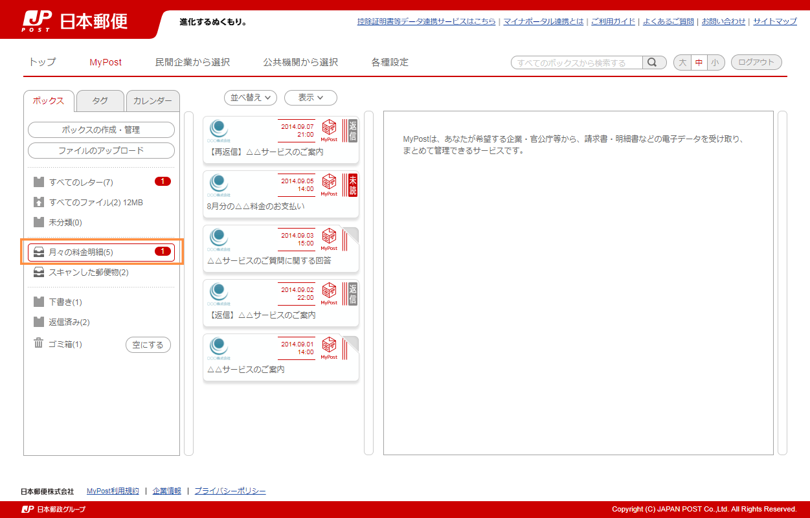Click unread count badge on すべてのレター
The image size is (810, 518).
(163, 181)
